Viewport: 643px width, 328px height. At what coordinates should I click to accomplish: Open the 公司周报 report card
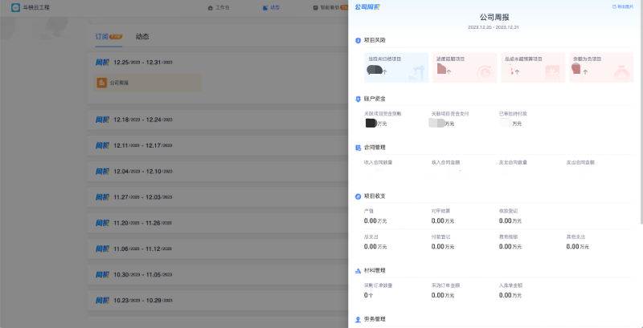pos(148,83)
